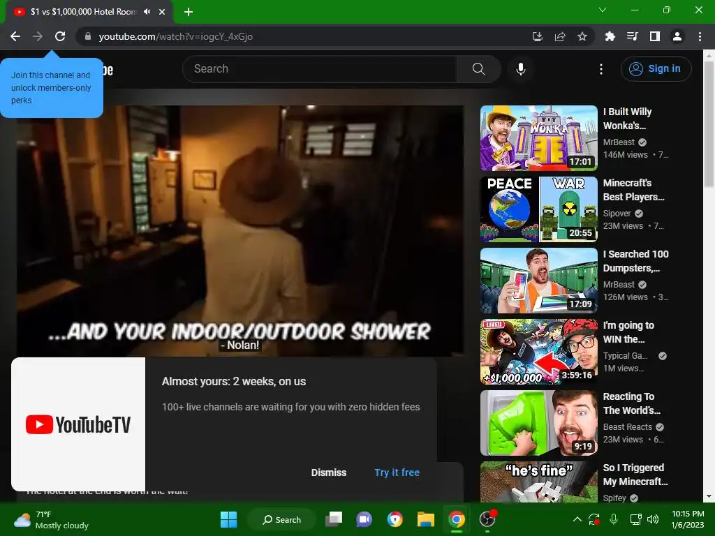The width and height of the screenshot is (715, 536).
Task: Toggle the Chrome side panel icon
Action: (655, 36)
